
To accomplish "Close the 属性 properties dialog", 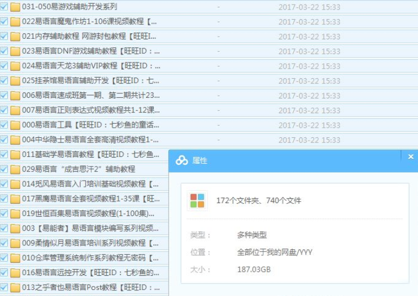I will [x=411, y=157].
